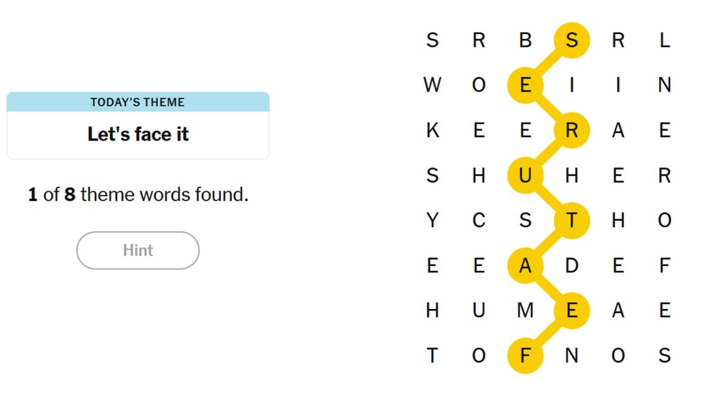Click the letter M in the seventh row
This screenshot has height=399, width=709.
[x=525, y=310]
